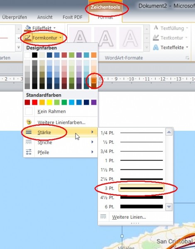Select 1½ Pt. line weight
The image size is (195, 249).
(132, 170)
